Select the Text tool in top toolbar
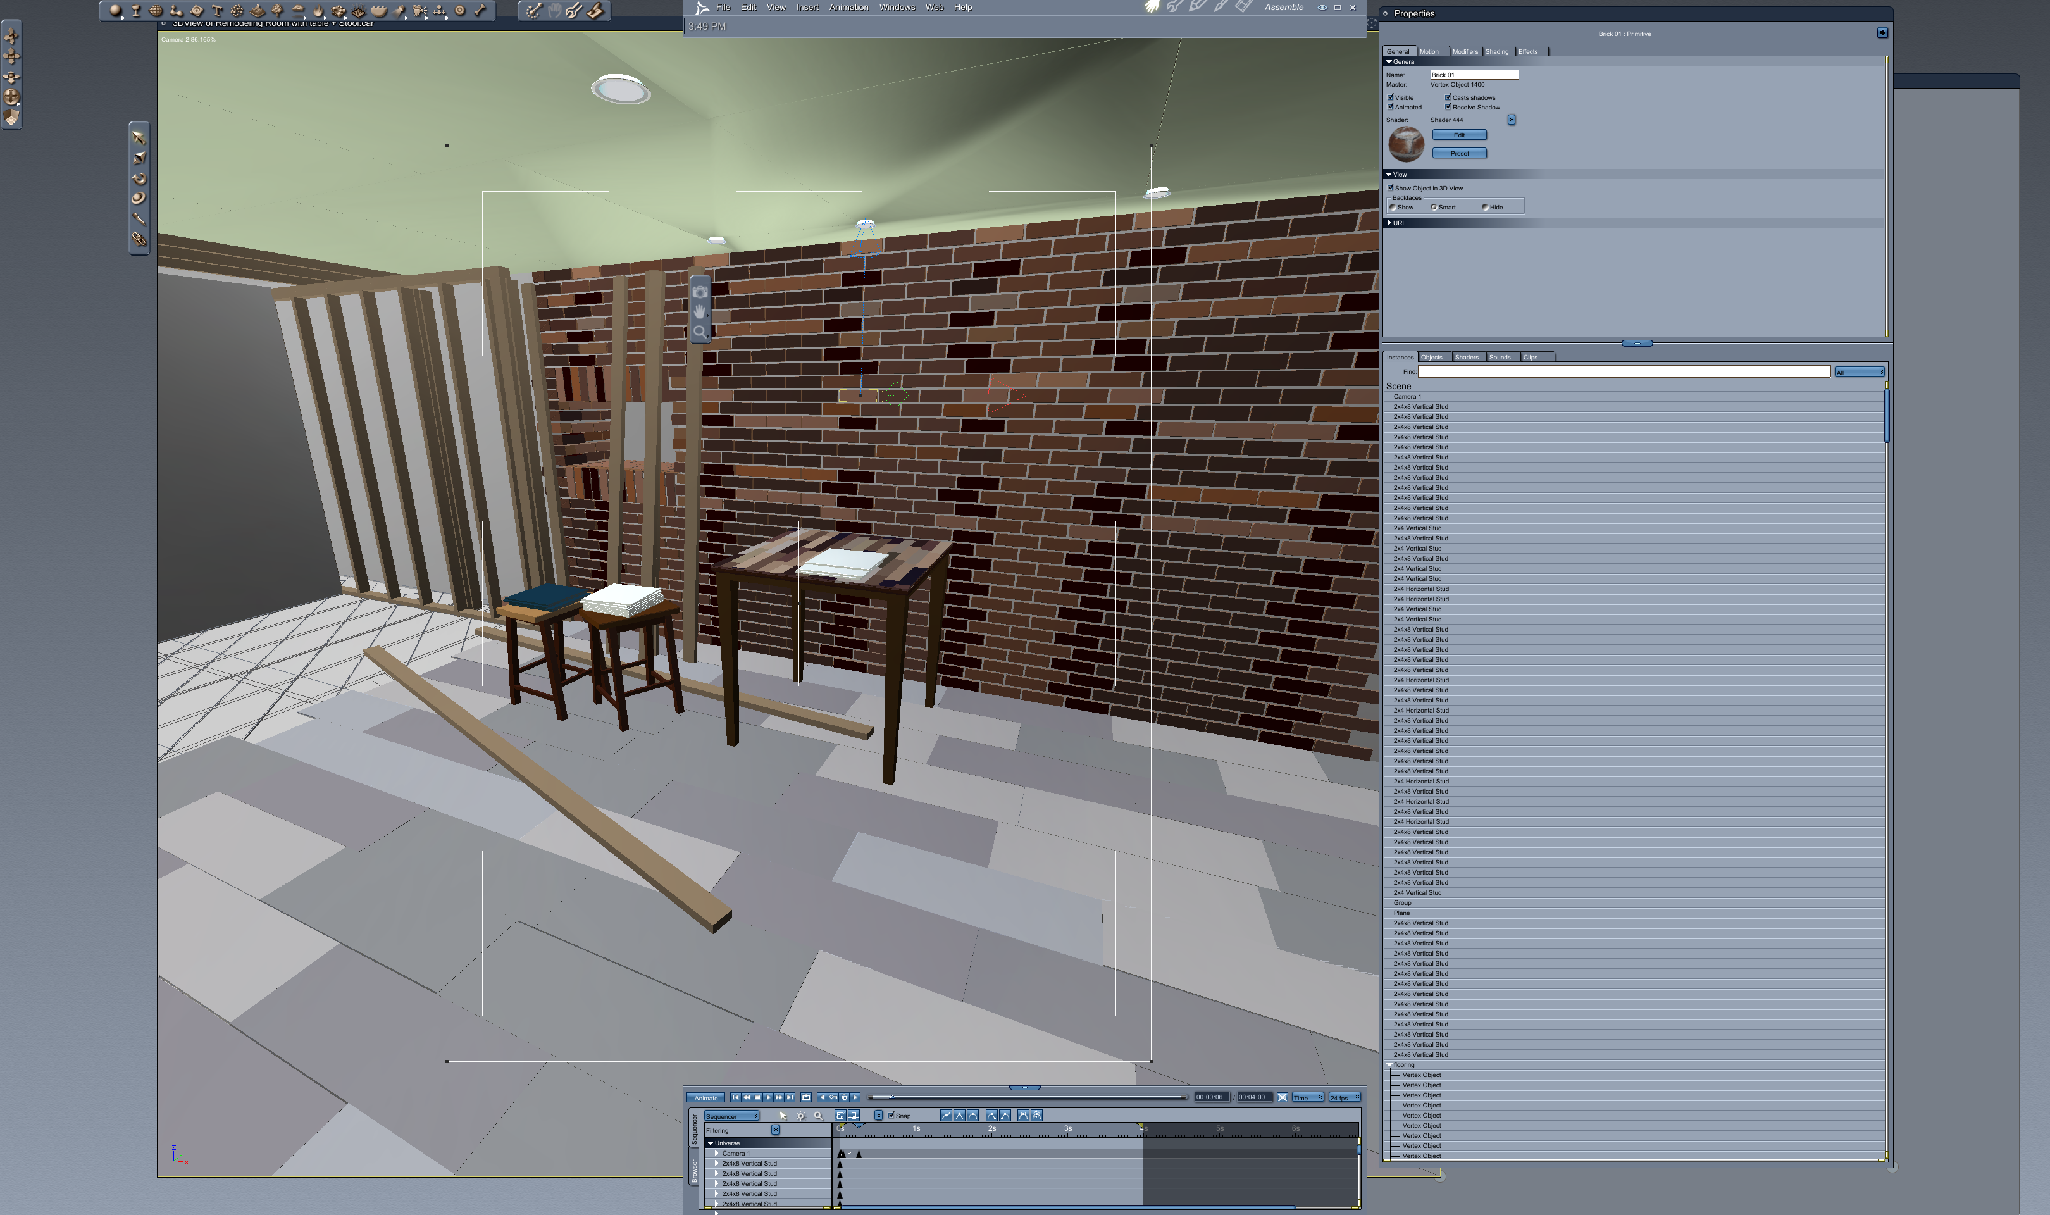2050x1215 pixels. (217, 11)
